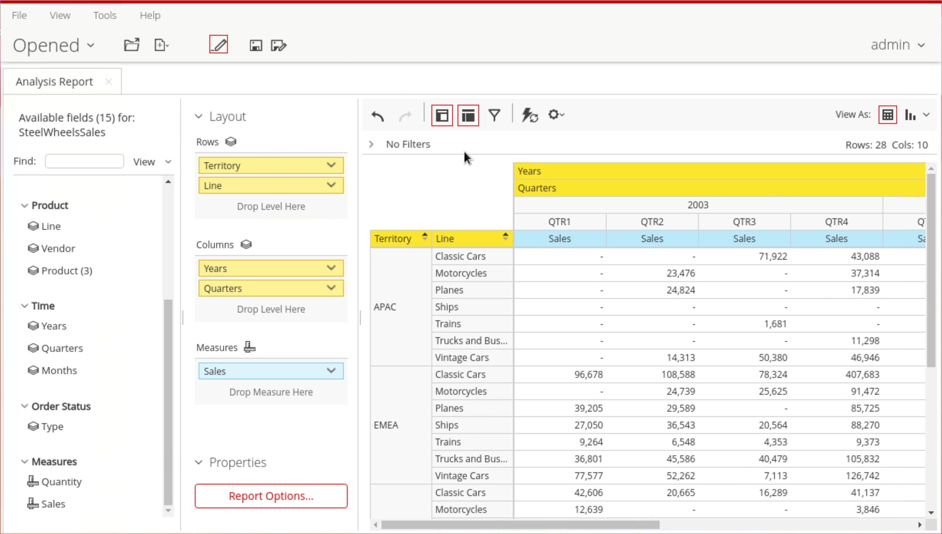Viewport: 942px width, 534px height.
Task: Toggle the edit mode pencil button
Action: pyautogui.click(x=218, y=45)
